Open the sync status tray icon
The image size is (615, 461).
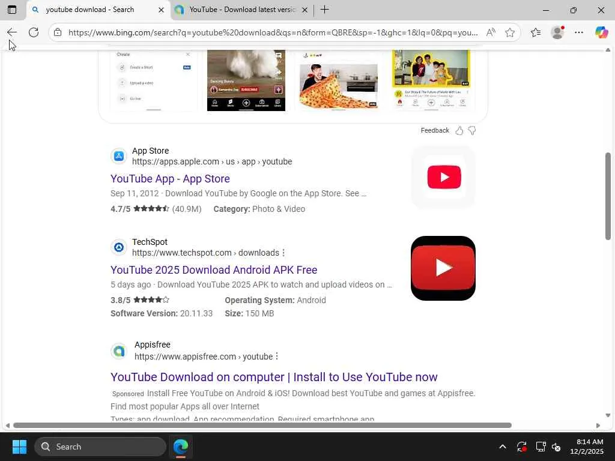click(x=522, y=447)
